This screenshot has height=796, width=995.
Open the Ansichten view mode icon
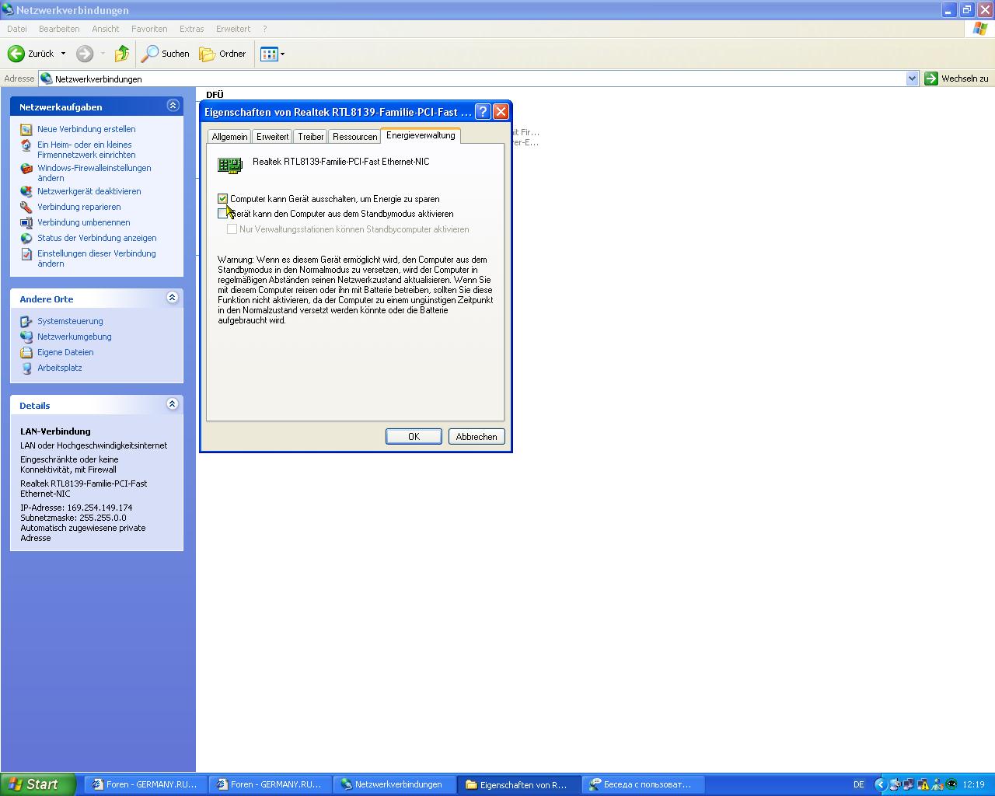[x=269, y=54]
